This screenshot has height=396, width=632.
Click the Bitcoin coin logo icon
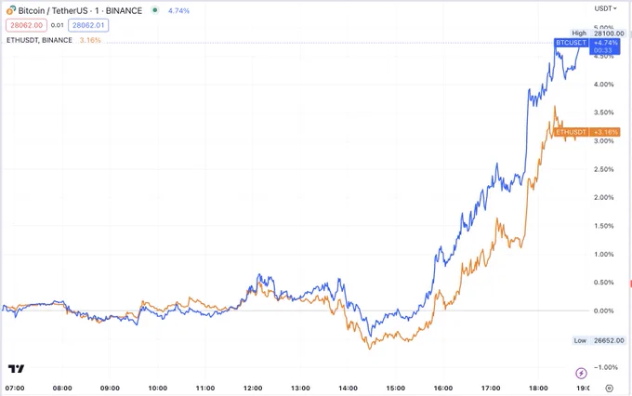coord(11,10)
